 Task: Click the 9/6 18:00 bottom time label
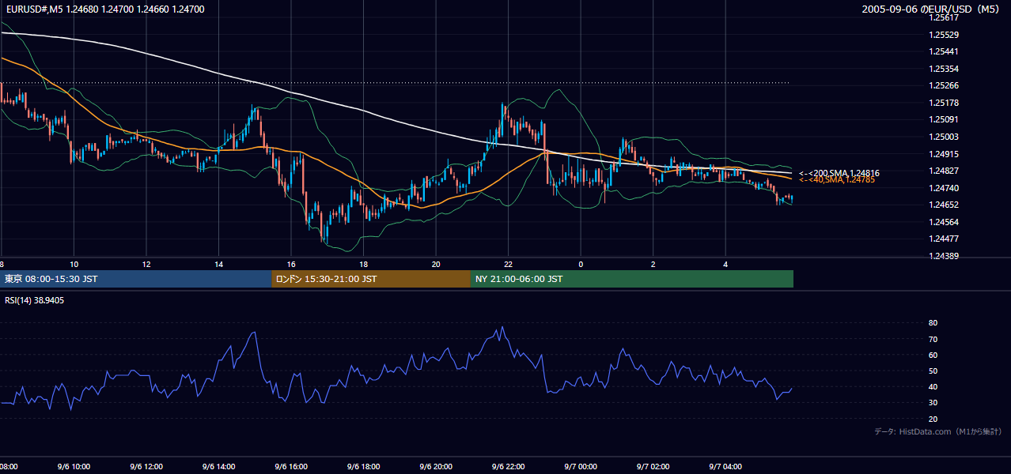point(364,466)
